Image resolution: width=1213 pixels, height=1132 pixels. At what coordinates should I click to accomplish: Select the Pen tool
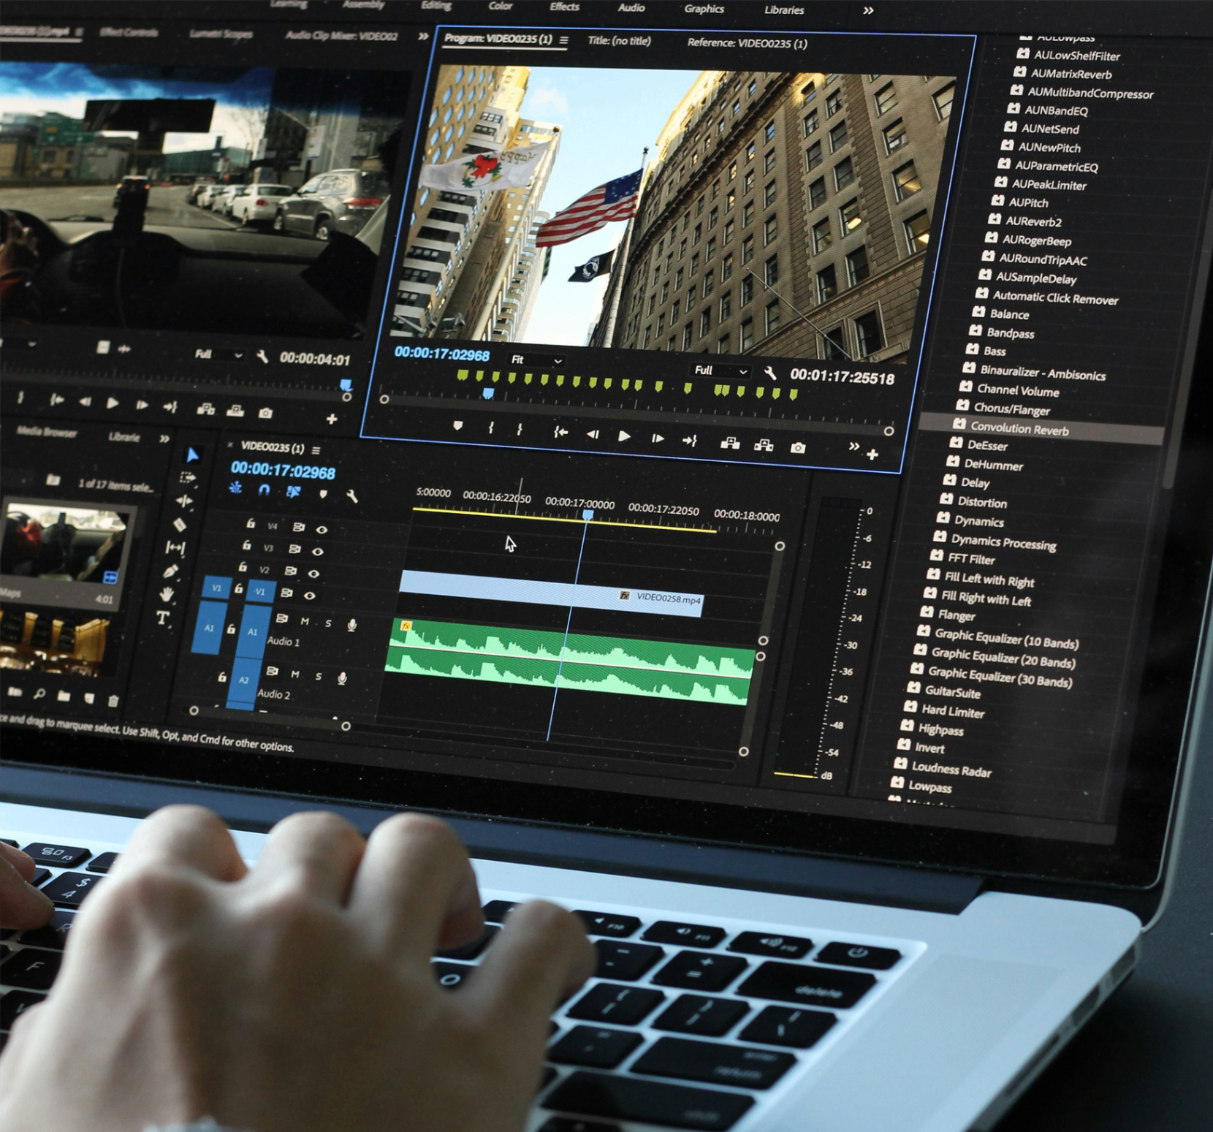171,571
